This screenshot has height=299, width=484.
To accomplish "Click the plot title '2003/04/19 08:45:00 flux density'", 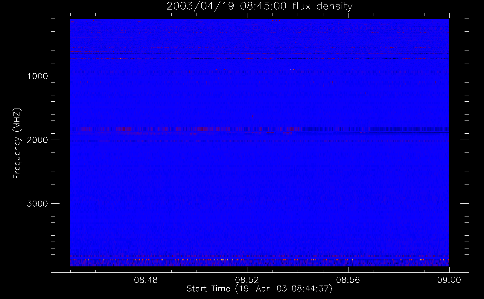I will pos(259,6).
